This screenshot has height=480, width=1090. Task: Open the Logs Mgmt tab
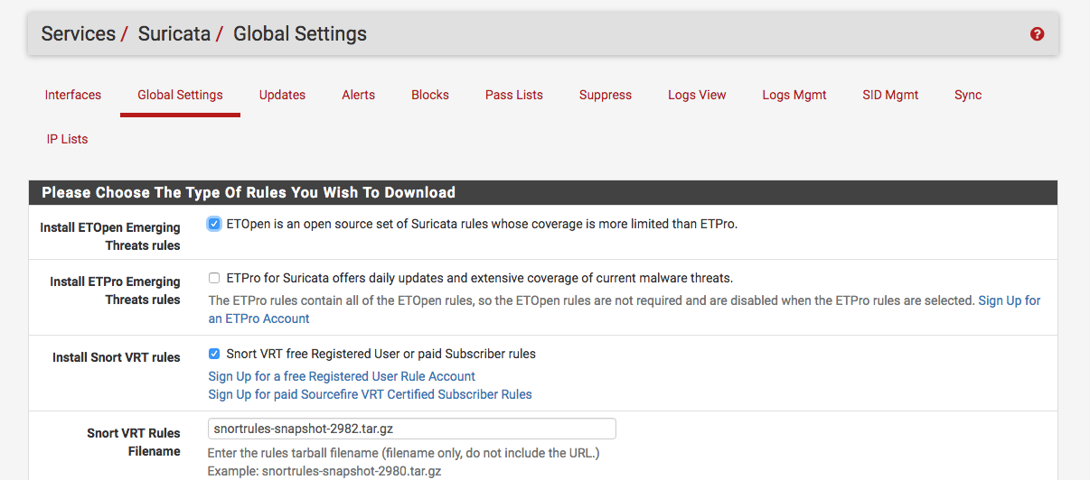tap(794, 95)
